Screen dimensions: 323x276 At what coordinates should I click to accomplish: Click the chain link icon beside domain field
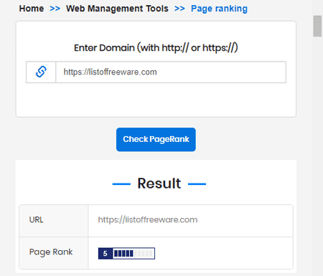click(41, 72)
